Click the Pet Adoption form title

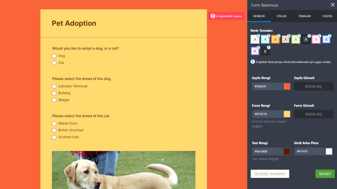tap(74, 23)
